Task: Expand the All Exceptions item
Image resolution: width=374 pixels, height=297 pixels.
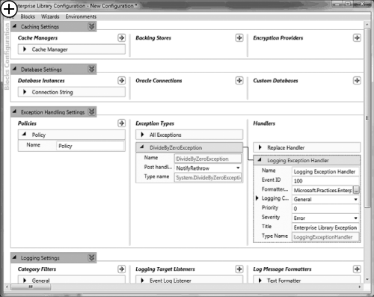Action: [142, 135]
